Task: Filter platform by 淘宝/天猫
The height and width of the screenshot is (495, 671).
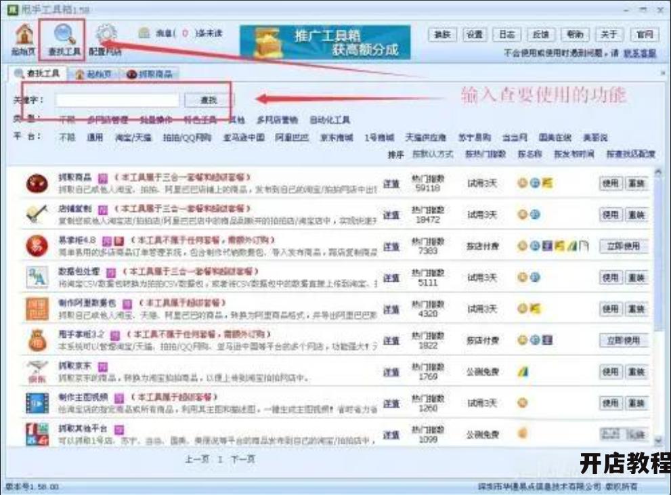Action: pos(133,137)
